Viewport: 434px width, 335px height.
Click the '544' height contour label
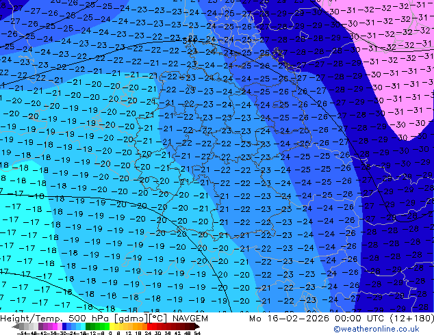(190, 41)
